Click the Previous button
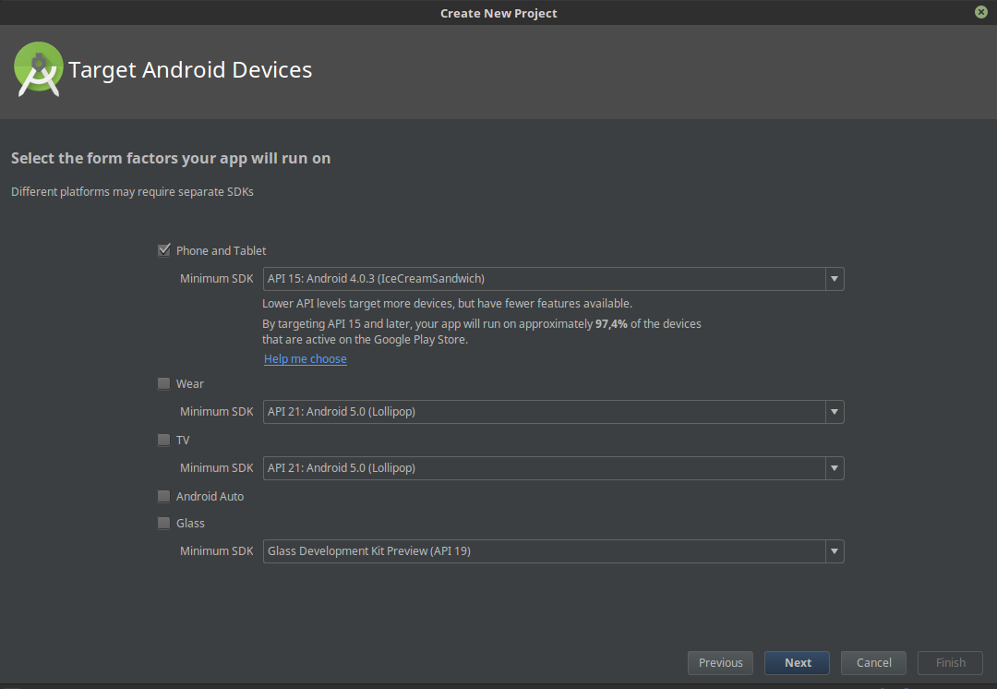The width and height of the screenshot is (997, 689). coord(720,662)
